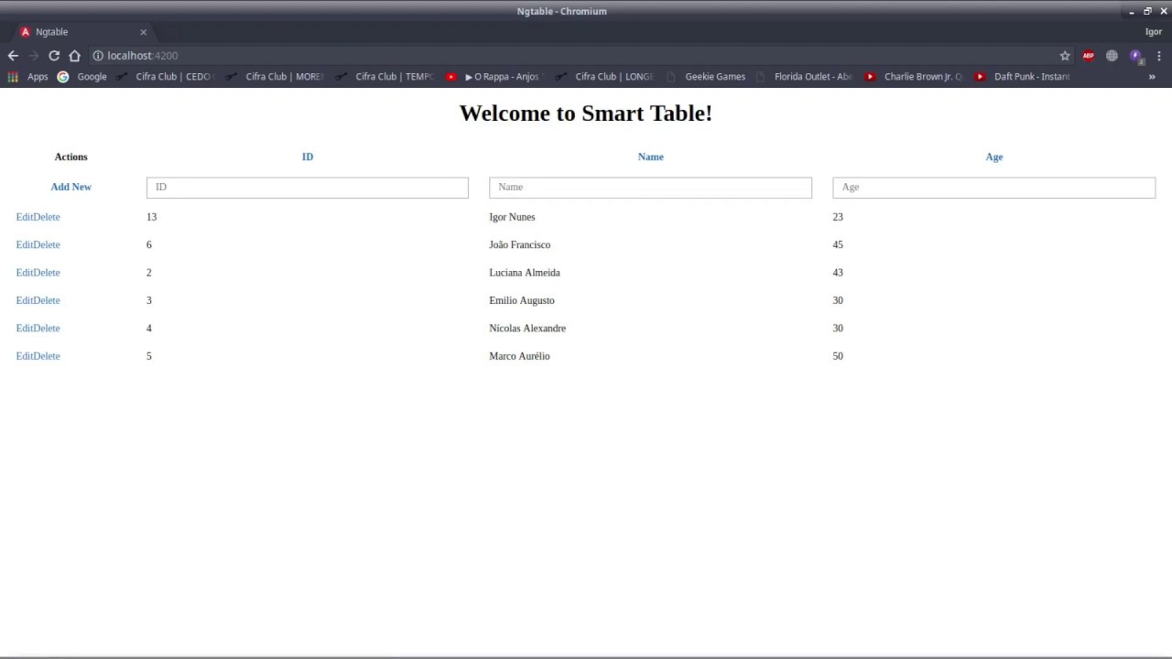Delete the Luciana Almeida row
1172x659 pixels.
click(47, 273)
